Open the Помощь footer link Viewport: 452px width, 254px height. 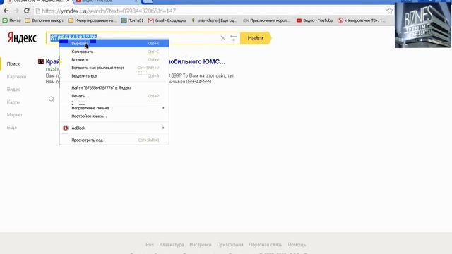(297, 245)
